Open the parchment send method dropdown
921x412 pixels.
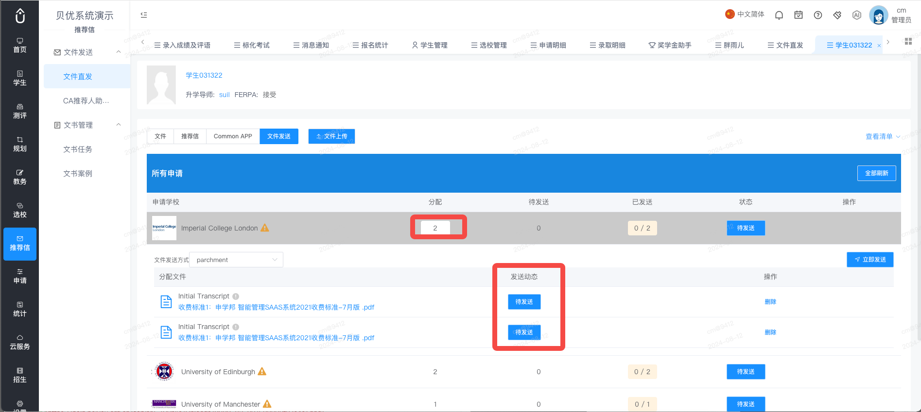pyautogui.click(x=236, y=260)
